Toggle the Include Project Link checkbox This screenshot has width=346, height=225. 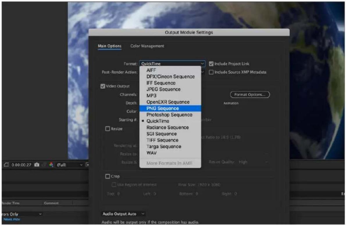pyautogui.click(x=211, y=64)
